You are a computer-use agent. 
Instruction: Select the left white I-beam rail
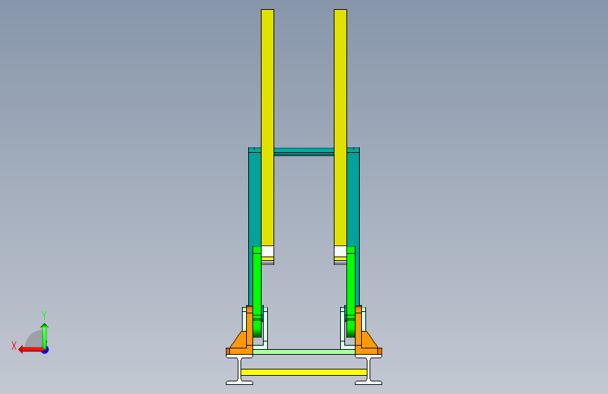pos(239,371)
